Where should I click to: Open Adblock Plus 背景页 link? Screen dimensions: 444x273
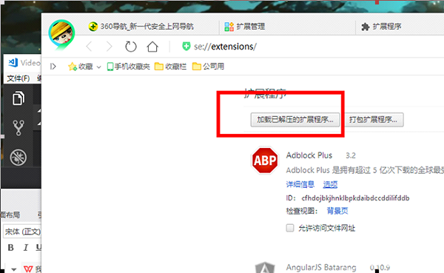[337, 211]
